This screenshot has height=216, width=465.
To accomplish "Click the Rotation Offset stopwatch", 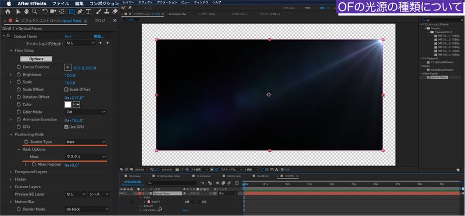I will pyautogui.click(x=18, y=97).
